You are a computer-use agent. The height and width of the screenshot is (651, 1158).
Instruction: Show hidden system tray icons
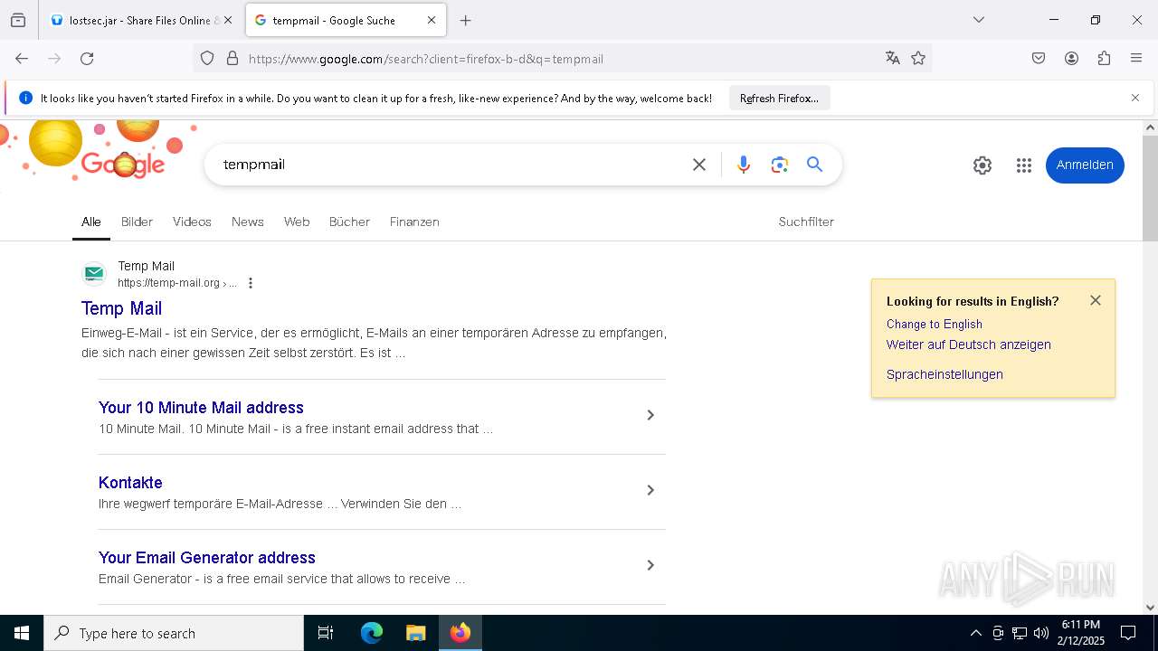pos(975,633)
